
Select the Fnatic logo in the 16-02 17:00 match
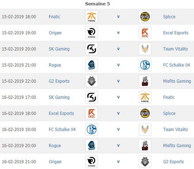coord(145,97)
